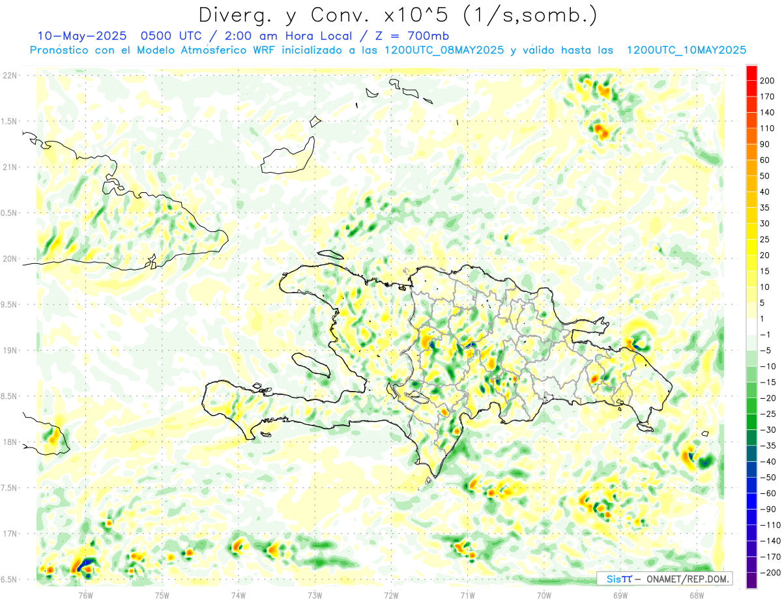Click the red swatch above 200 on colorbar
The height and width of the screenshot is (604, 782).
751,72
